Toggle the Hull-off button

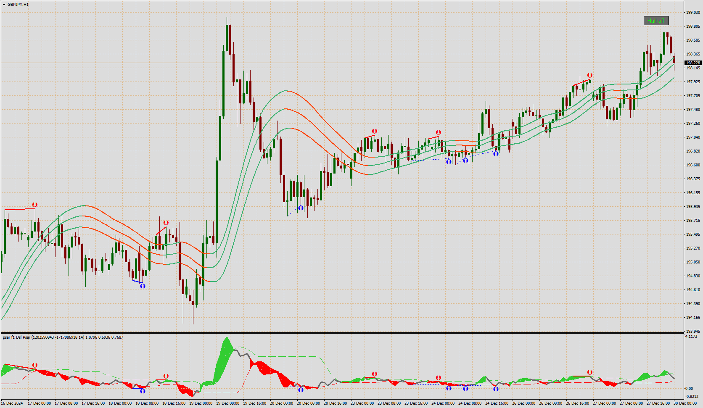(656, 21)
